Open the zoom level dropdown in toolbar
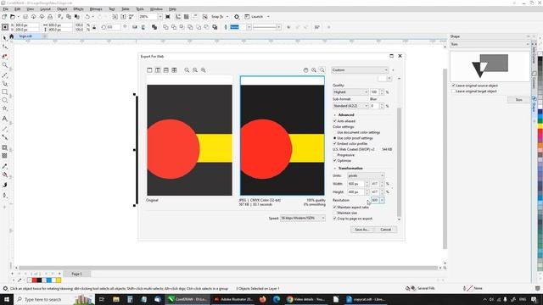543x305 pixels. [x=160, y=17]
